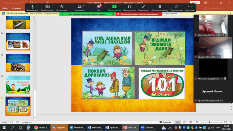Open More options three dots
The image size is (233, 131).
[x=190, y=8]
